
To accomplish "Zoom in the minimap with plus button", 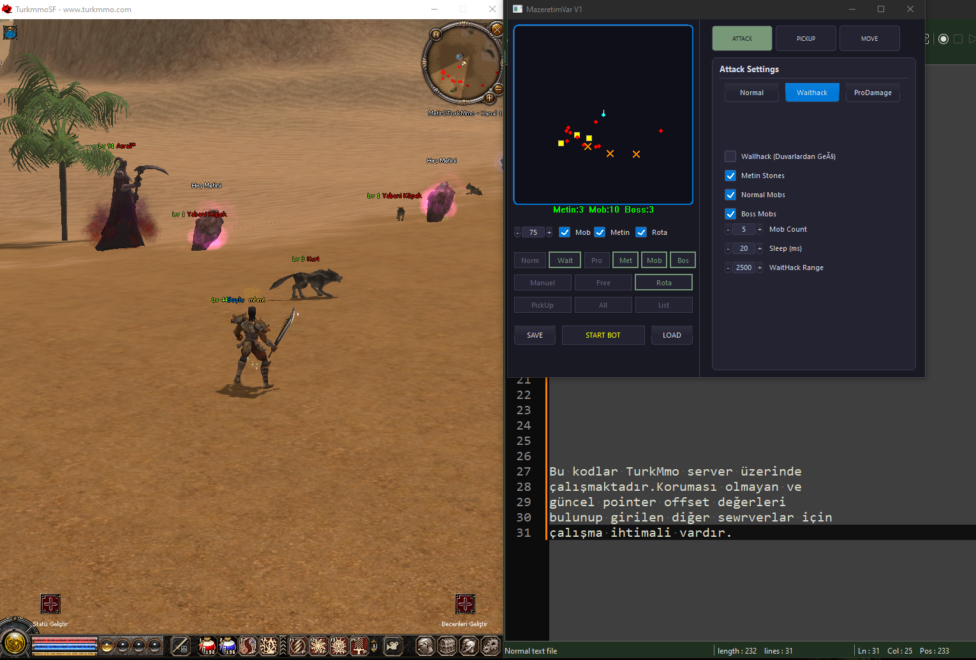I will coord(489,98).
